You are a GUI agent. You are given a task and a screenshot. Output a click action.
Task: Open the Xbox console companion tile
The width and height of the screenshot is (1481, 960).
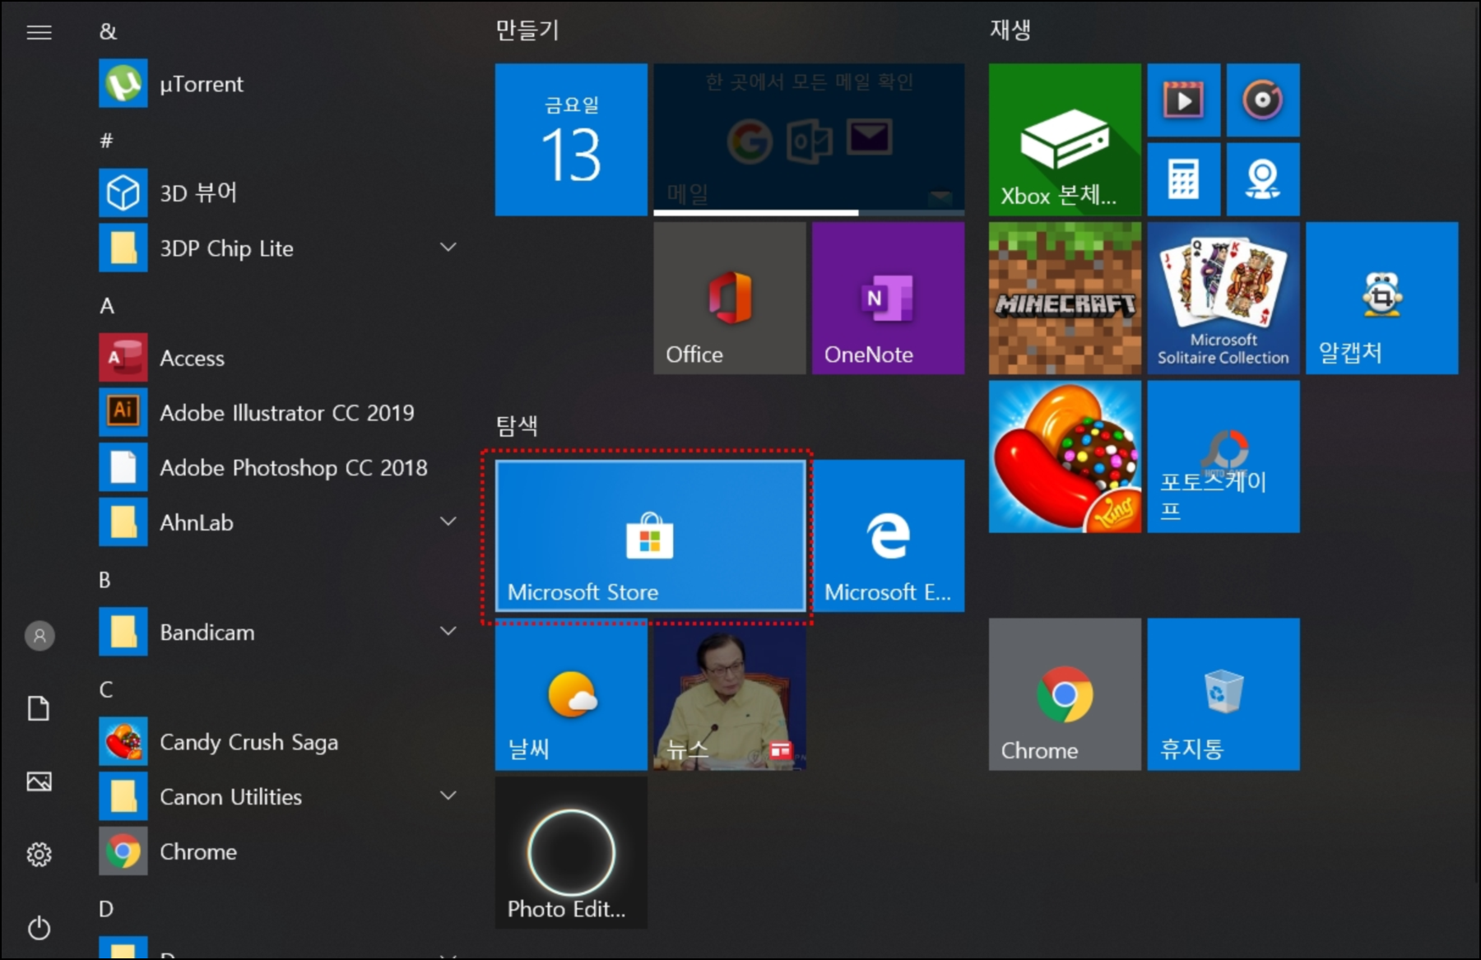tap(1065, 140)
